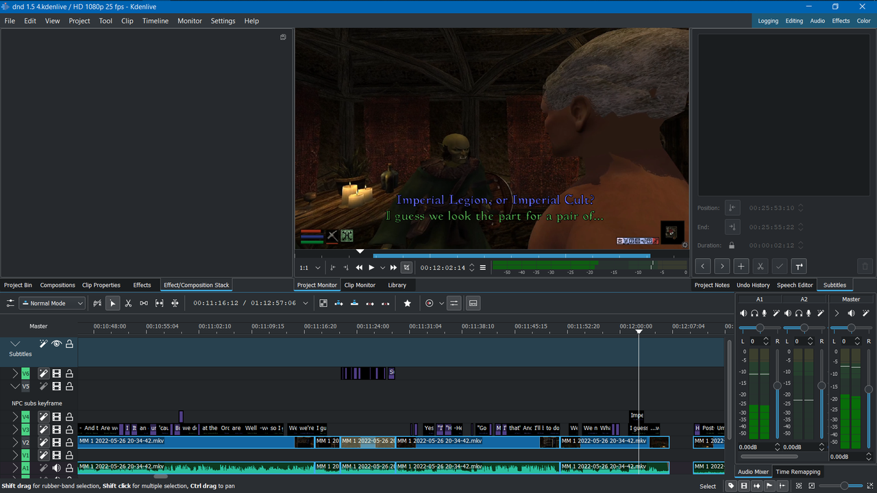Click the Overwrite clip zone icon
The height and width of the screenshot is (493, 877).
(x=354, y=303)
